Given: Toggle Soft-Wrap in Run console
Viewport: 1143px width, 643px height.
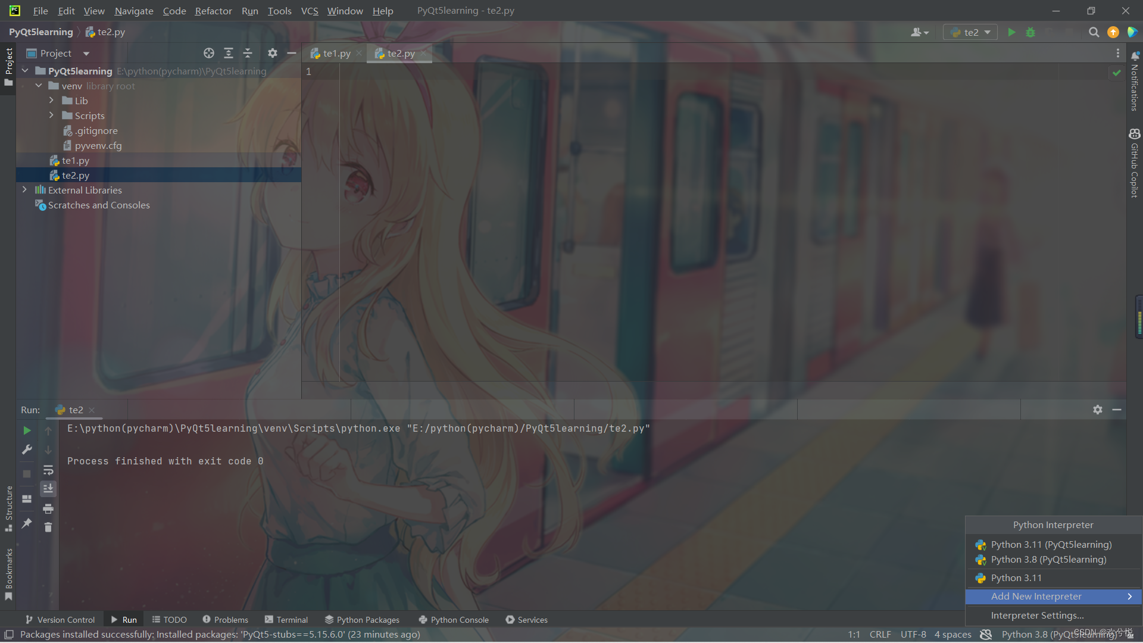Looking at the screenshot, I should point(48,470).
